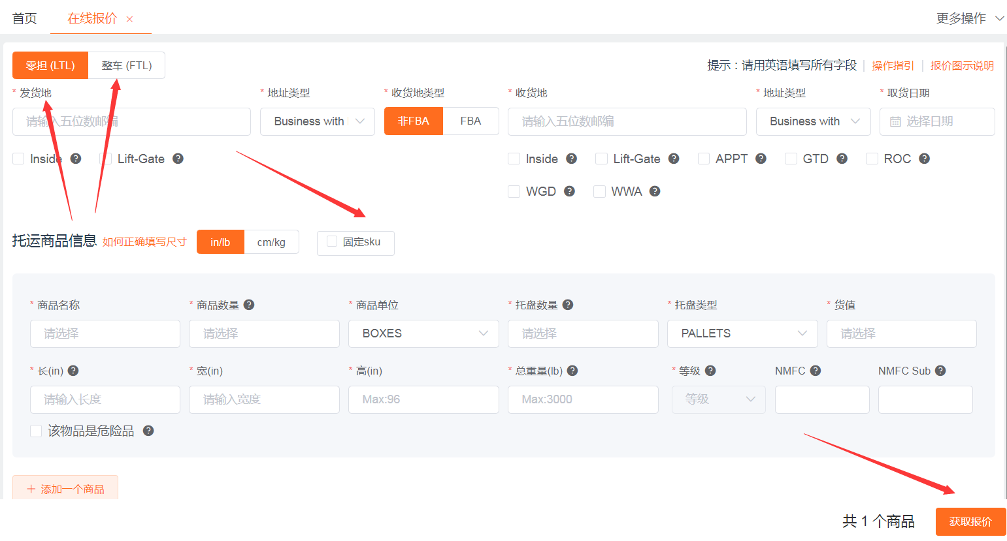Click the 商品名称 field
The width and height of the screenshot is (1007, 541).
(105, 333)
